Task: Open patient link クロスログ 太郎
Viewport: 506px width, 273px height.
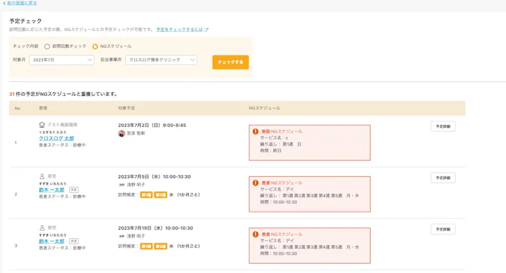Action: click(x=56, y=138)
